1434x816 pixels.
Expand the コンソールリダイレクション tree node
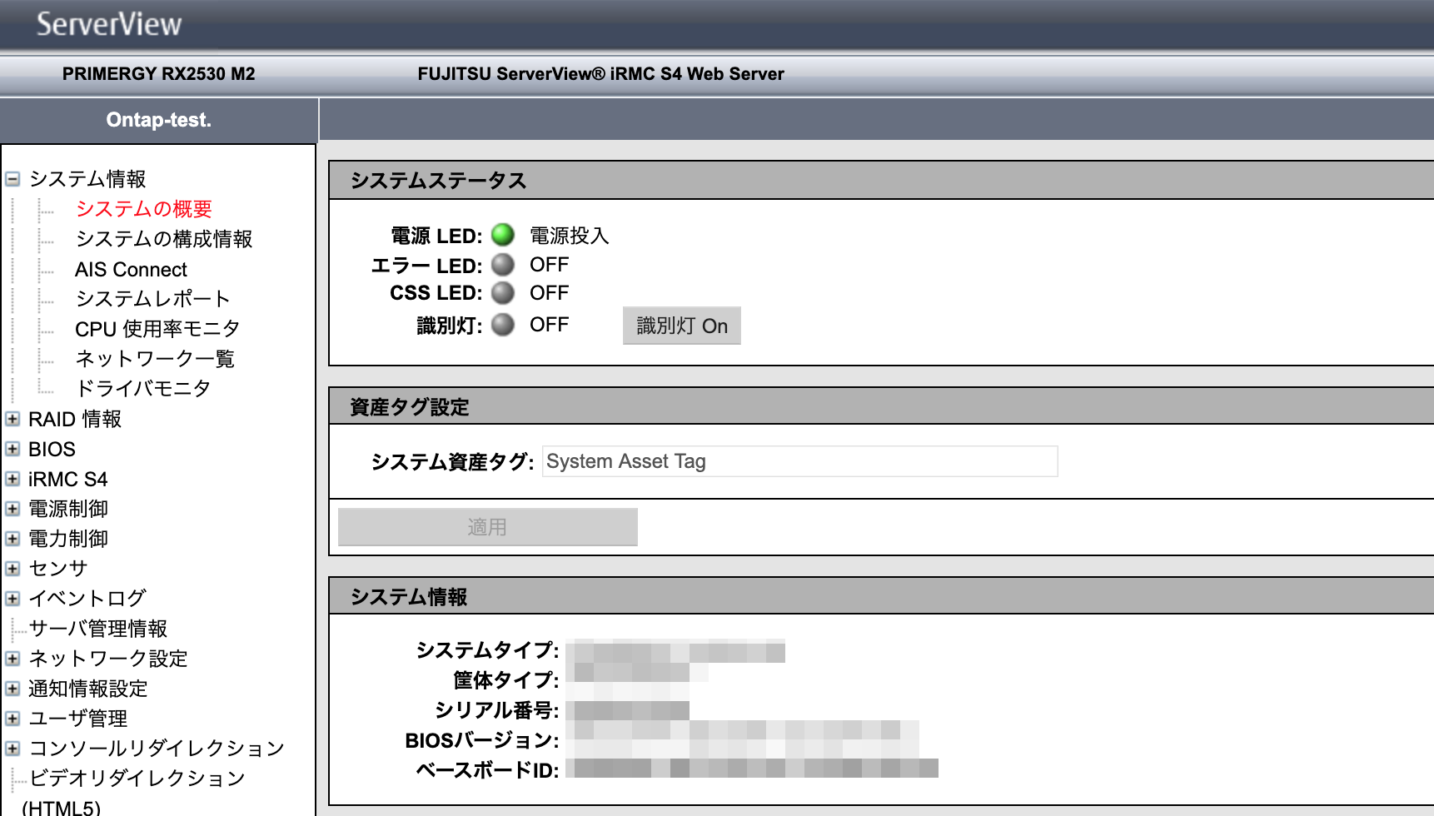click(x=12, y=749)
